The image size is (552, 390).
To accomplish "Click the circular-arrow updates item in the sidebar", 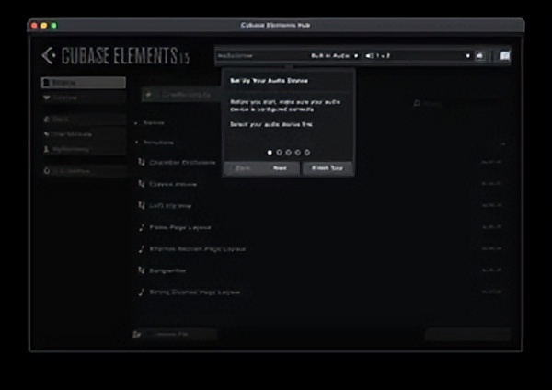I will click(84, 171).
